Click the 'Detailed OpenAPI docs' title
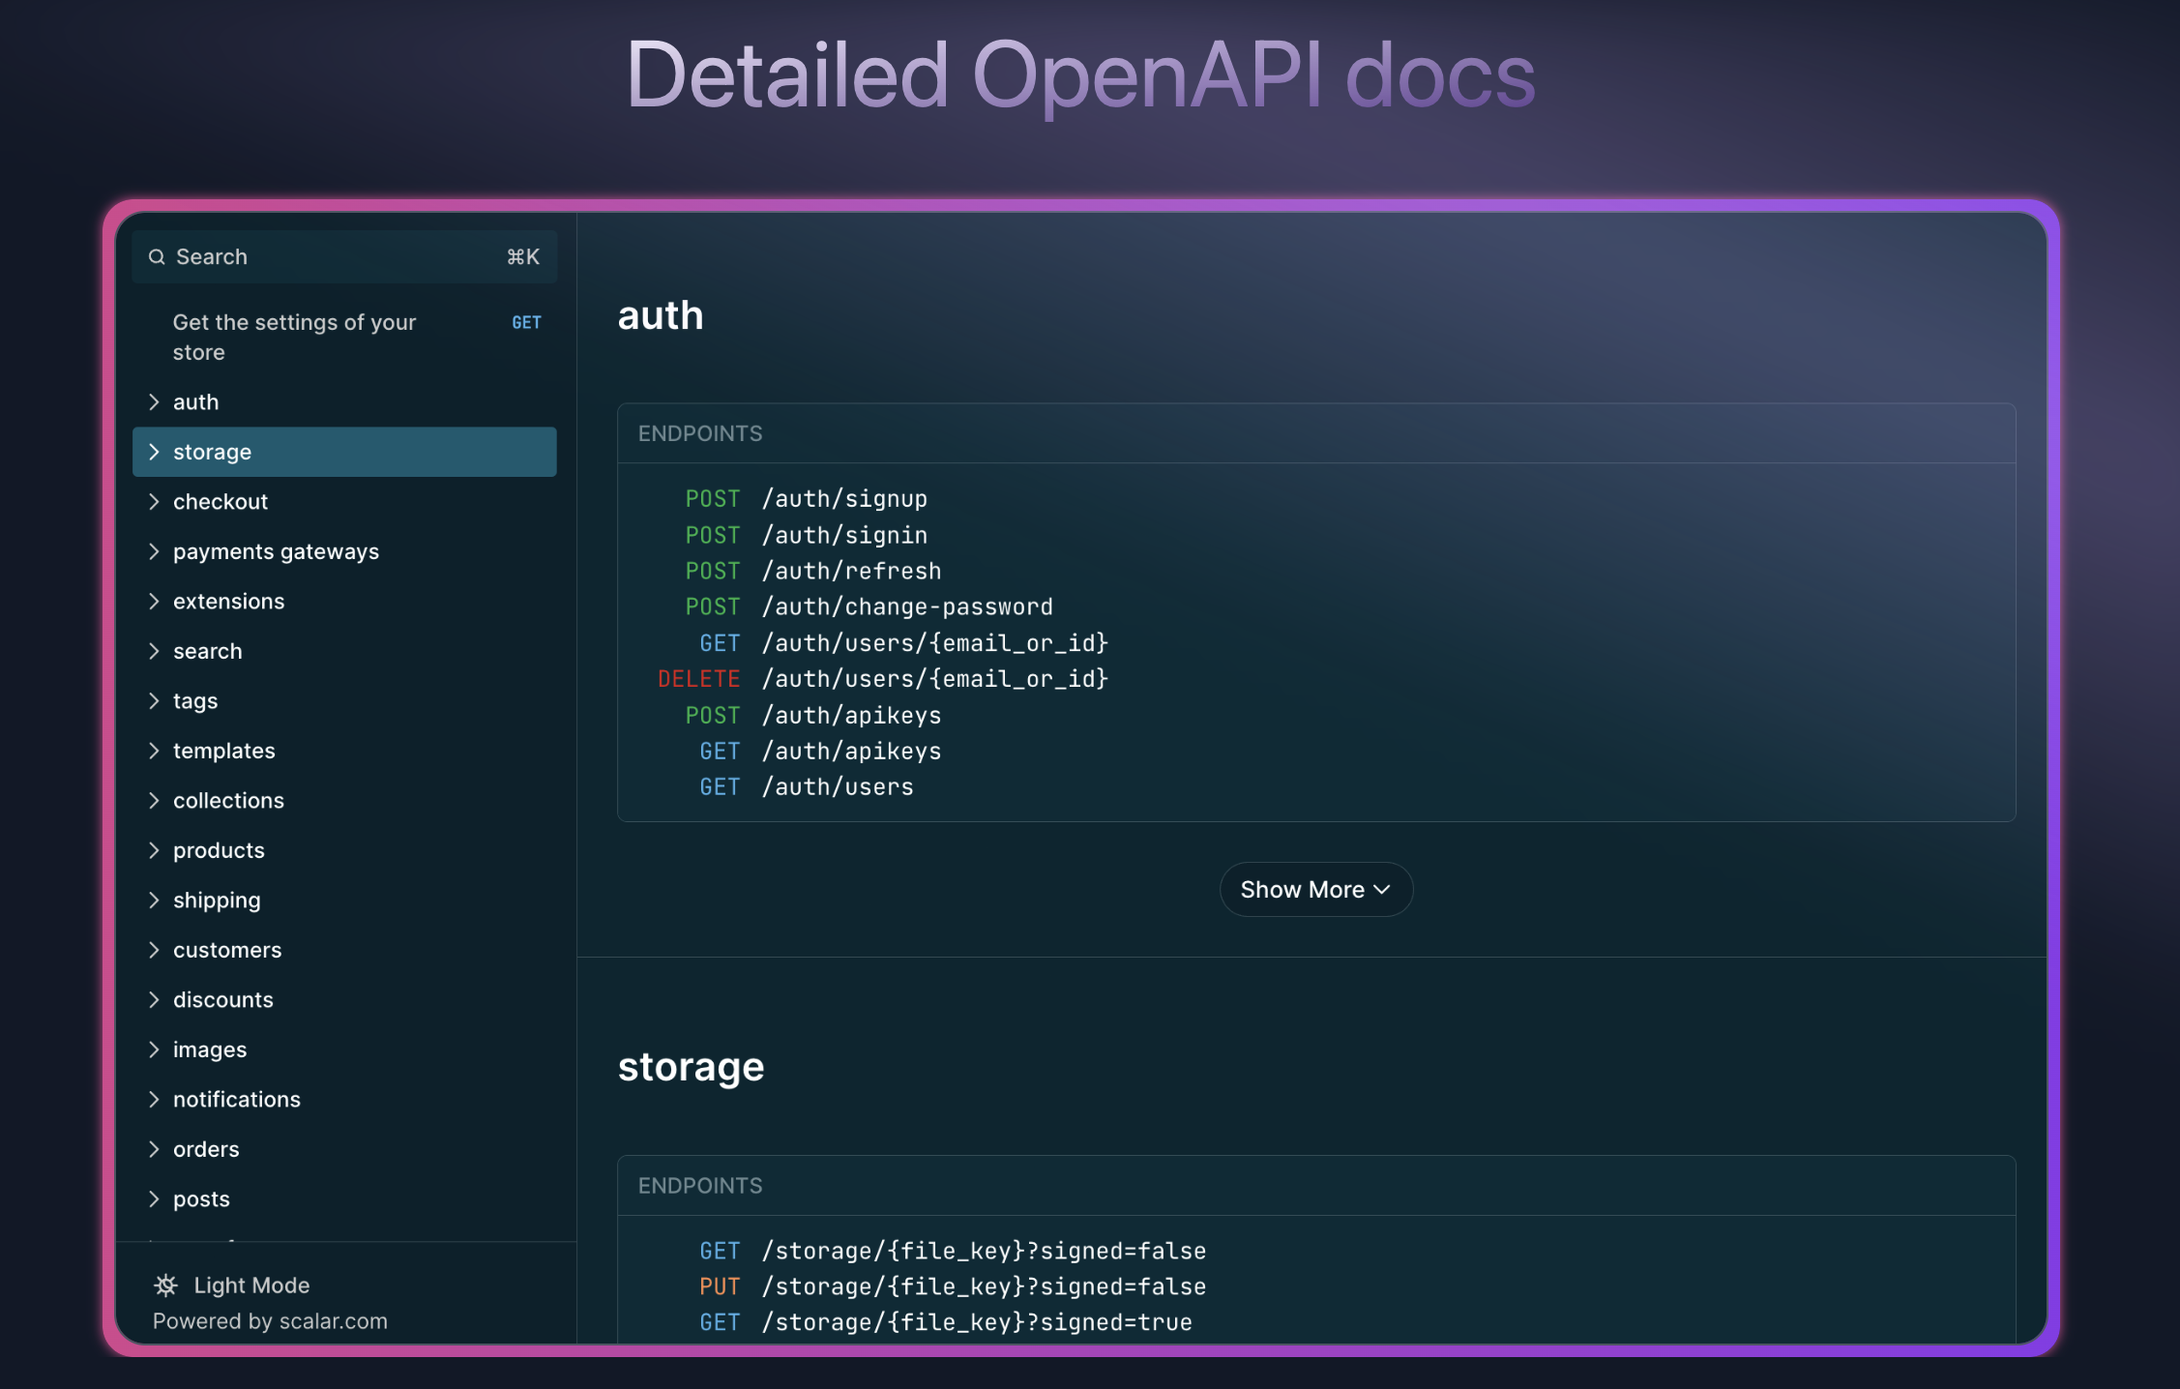This screenshot has width=2180, height=1389. [x=1081, y=75]
